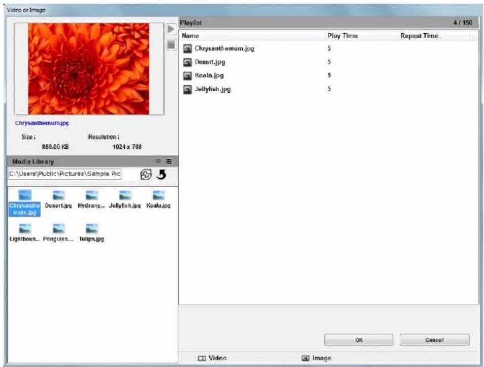The image size is (484, 367).
Task: Click the image icon beside Chrysanthemum.jpg in the Playlist
Action: 187,49
